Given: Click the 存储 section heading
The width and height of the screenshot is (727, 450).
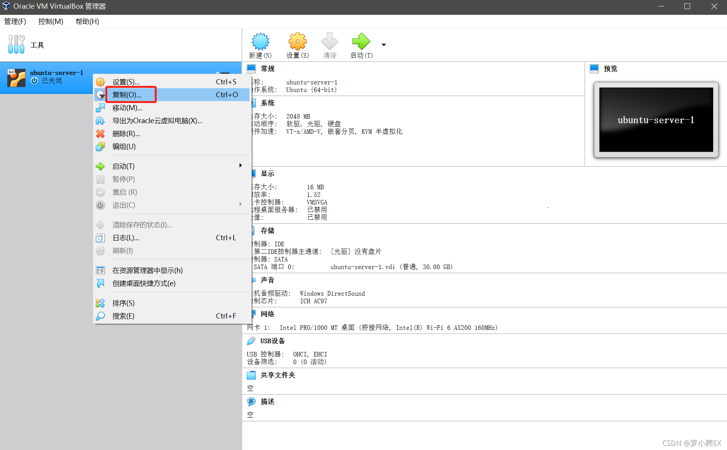Looking at the screenshot, I should point(268,231).
